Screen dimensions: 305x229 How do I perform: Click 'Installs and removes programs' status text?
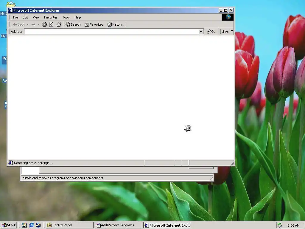[62, 178]
